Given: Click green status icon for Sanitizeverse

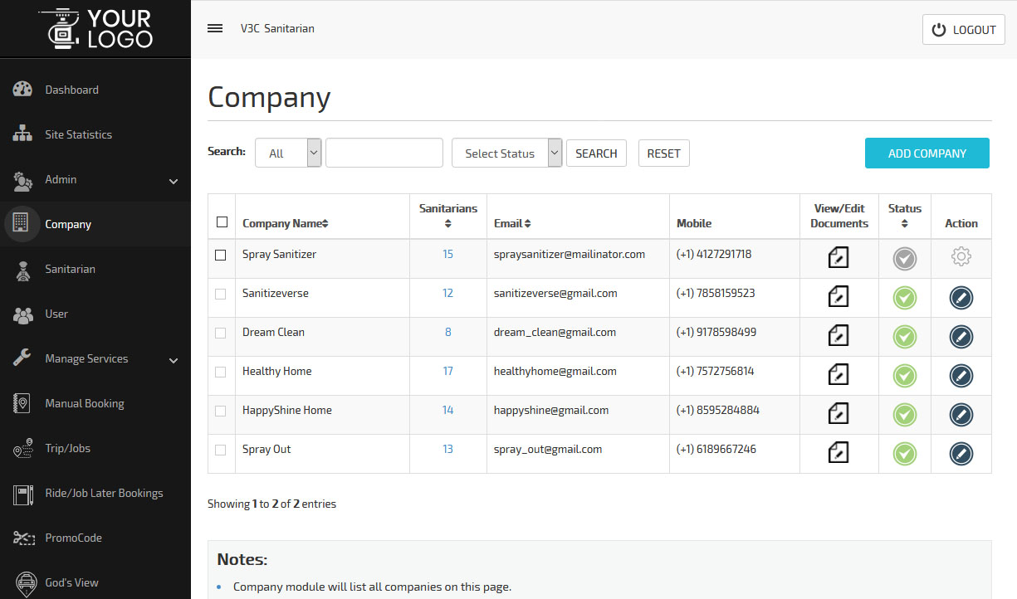Looking at the screenshot, I should [x=905, y=298].
